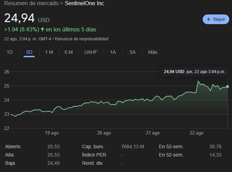Click the 21 ago axis date label
Viewport: 232px width, 172px height.
tap(153, 133)
